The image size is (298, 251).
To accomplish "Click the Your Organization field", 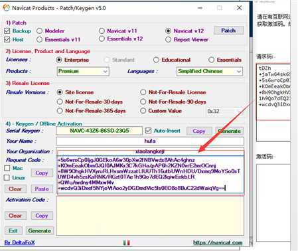I will click(x=150, y=151).
